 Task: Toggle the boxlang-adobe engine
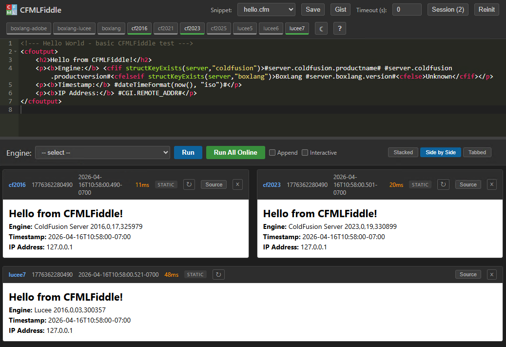coord(29,28)
